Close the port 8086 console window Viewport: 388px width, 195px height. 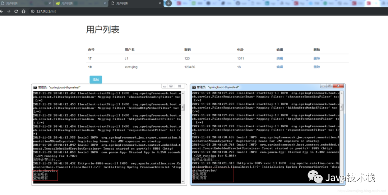(180, 86)
